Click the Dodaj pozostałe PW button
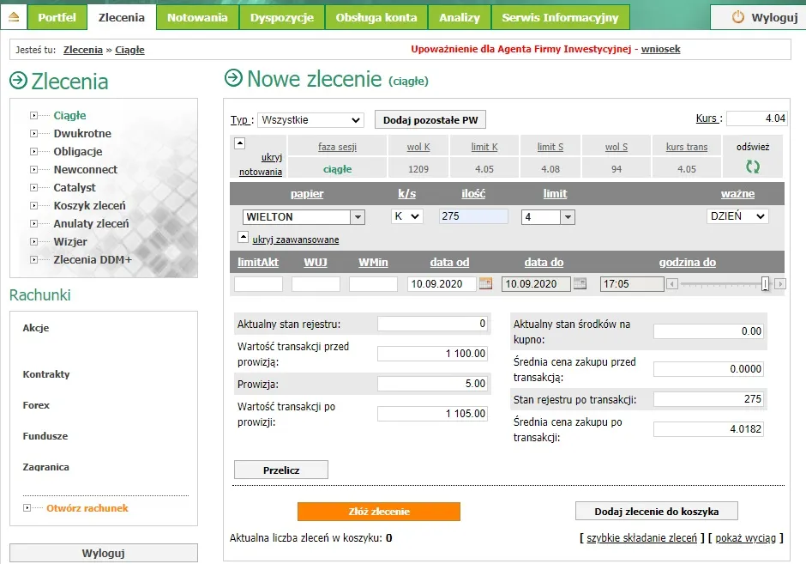Screen dimensions: 806x564 [430, 120]
